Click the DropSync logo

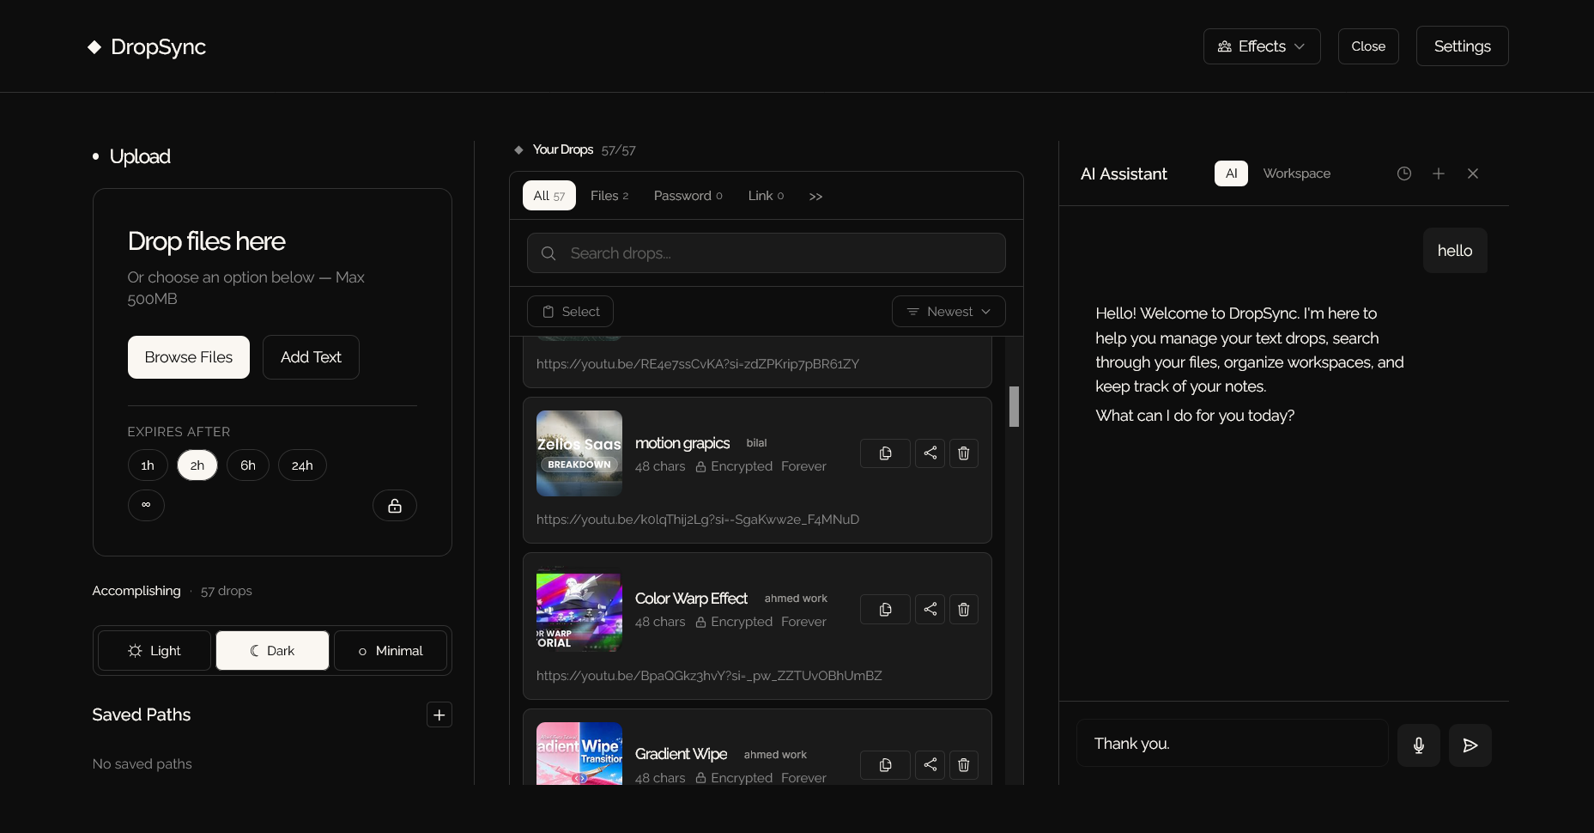pyautogui.click(x=147, y=47)
